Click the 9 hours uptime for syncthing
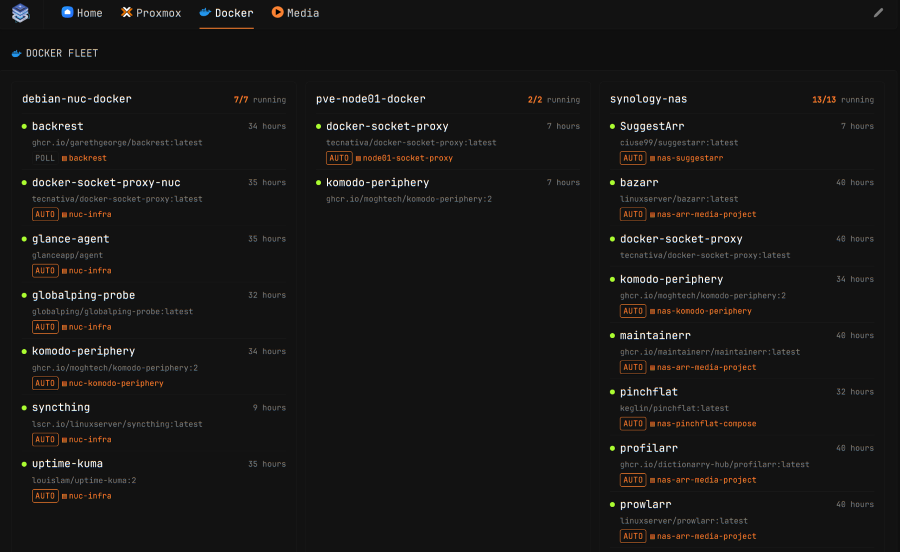The image size is (900, 552). pos(269,408)
